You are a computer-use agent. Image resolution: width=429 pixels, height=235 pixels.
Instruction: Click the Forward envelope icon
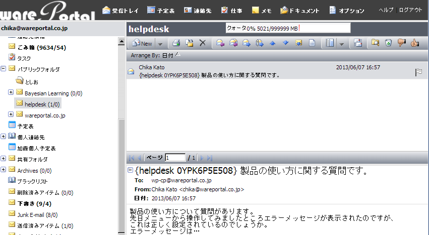(x=246, y=43)
